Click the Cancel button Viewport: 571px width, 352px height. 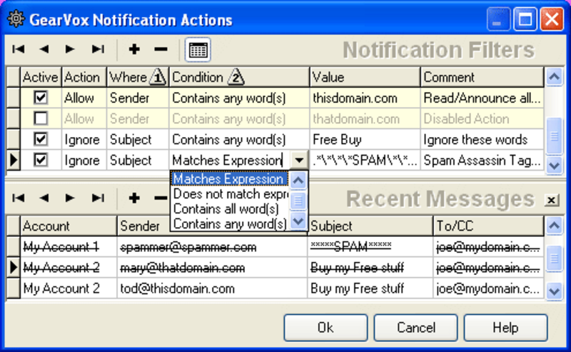pyautogui.click(x=416, y=328)
